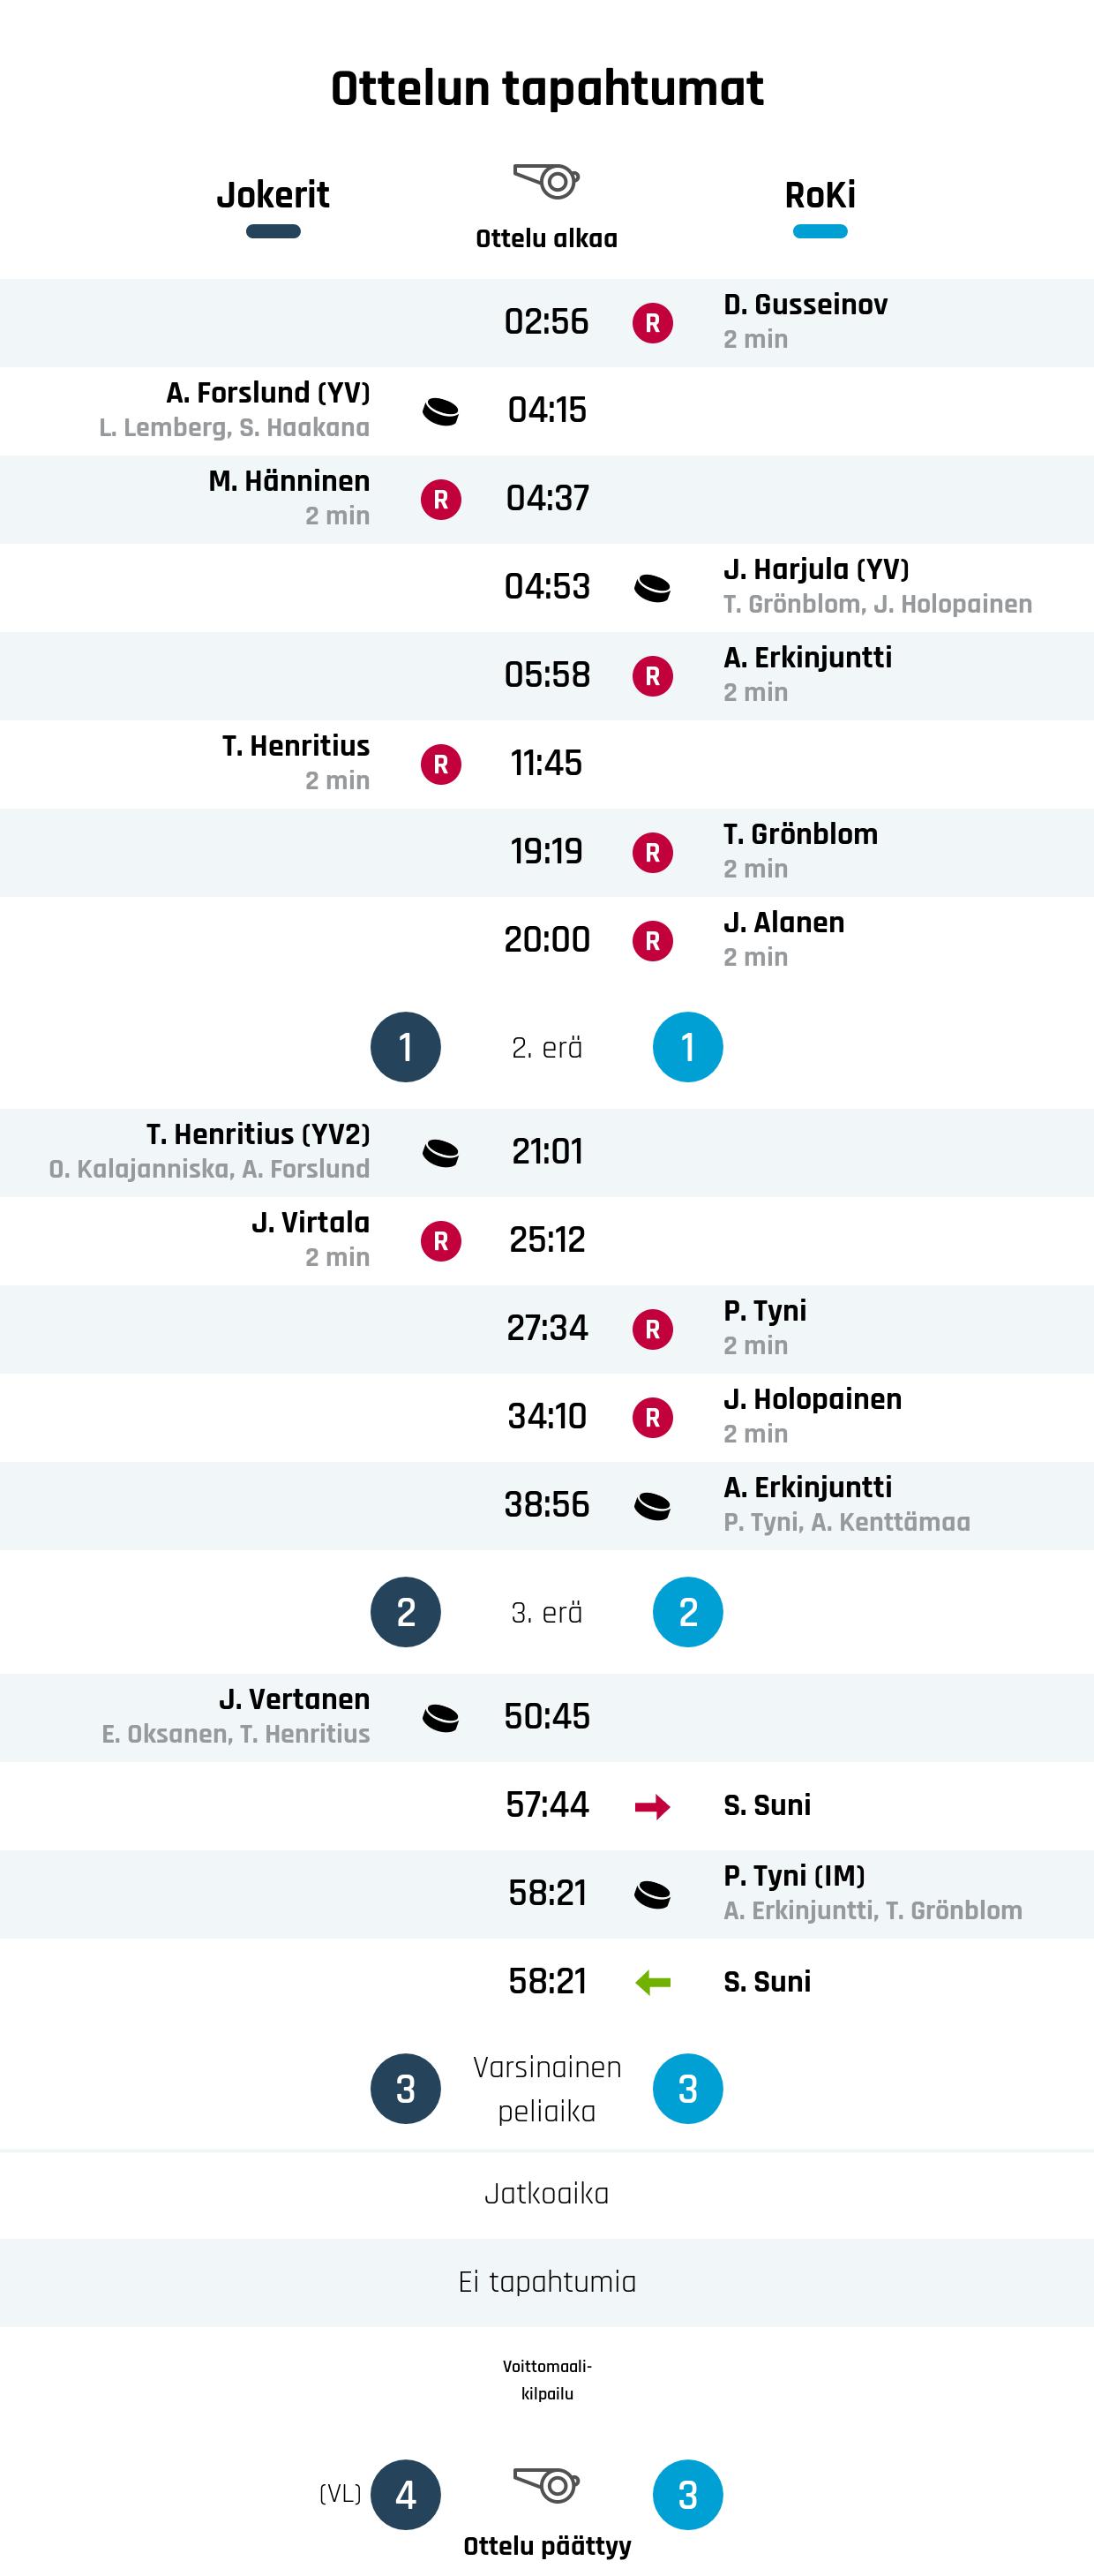
Task: Click the whistle icon above Ottelu alkaa
Action: (546, 181)
